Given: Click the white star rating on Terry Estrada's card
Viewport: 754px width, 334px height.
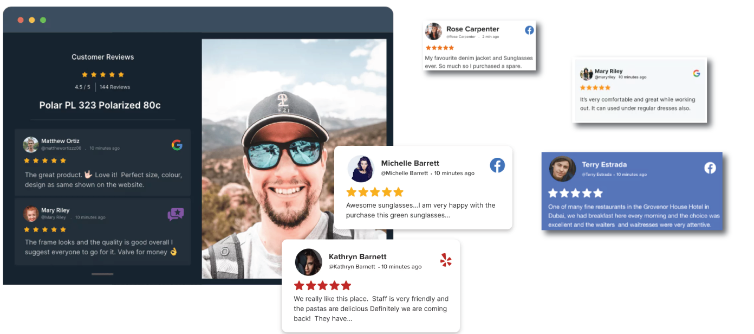Looking at the screenshot, I should (x=575, y=193).
